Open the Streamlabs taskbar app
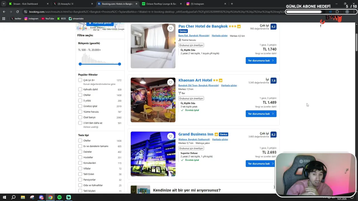This screenshot has width=358, height=201. 69,197
